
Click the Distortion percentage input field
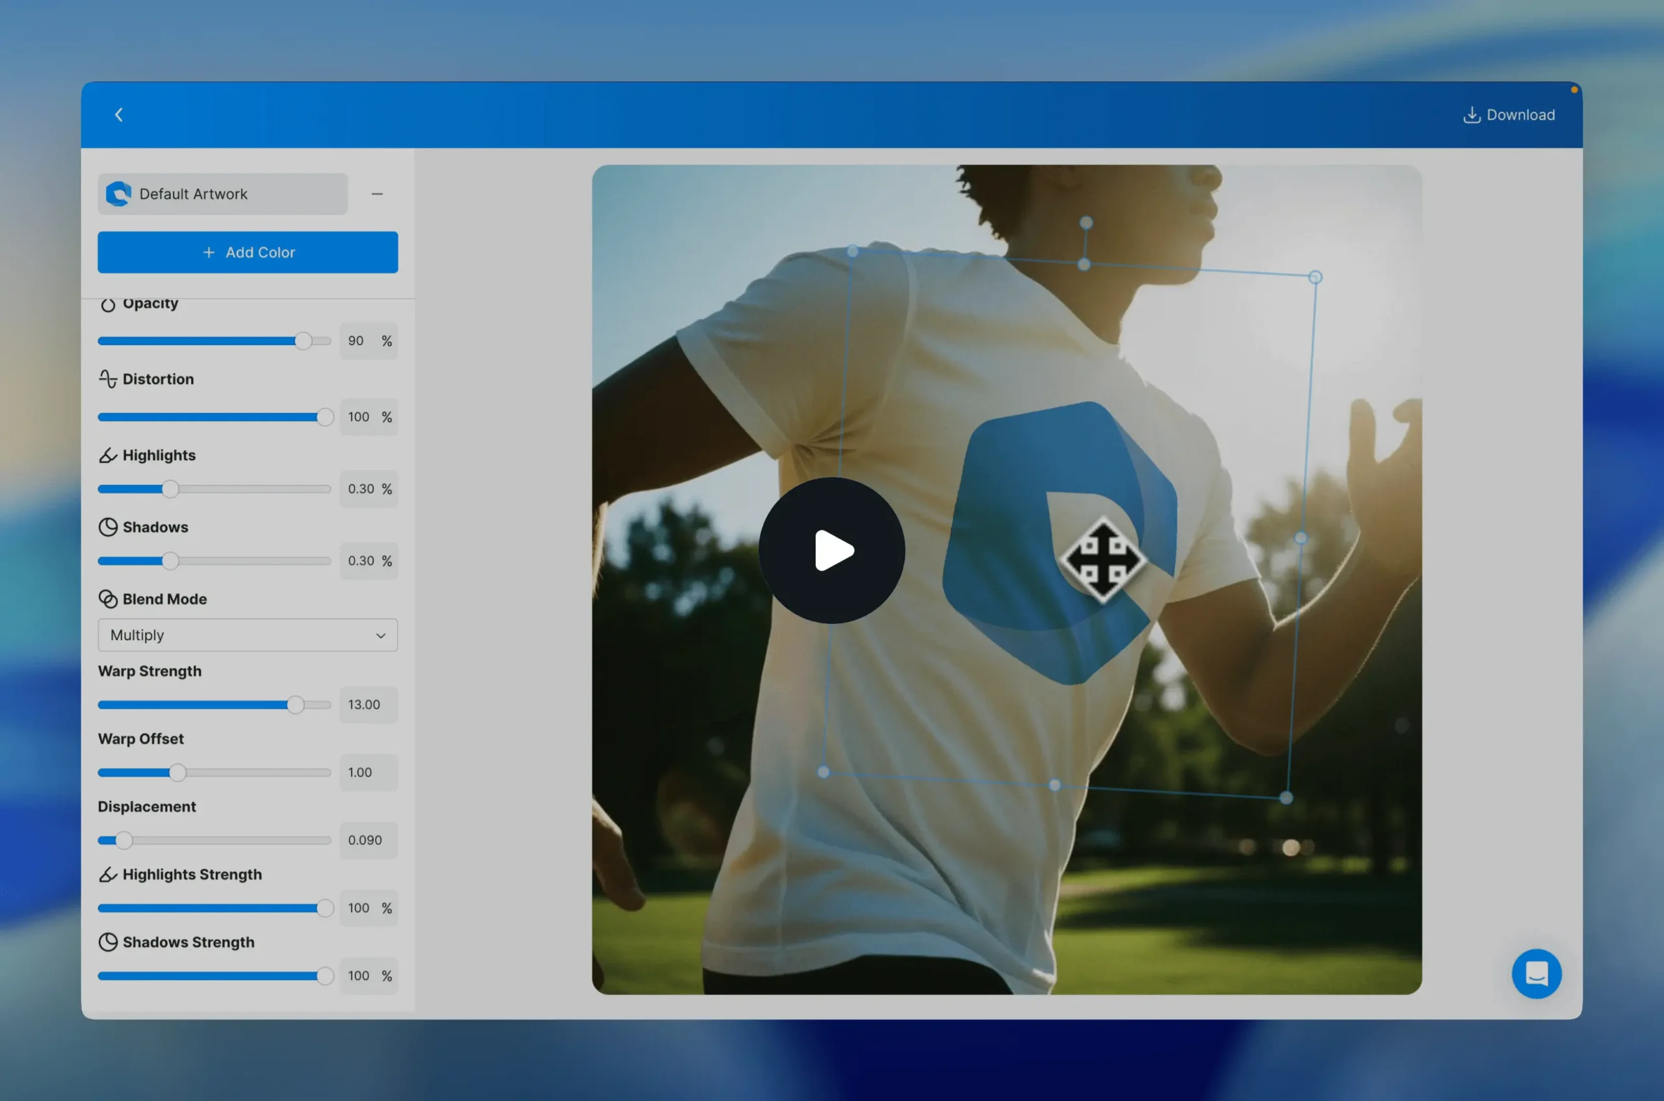pos(361,417)
